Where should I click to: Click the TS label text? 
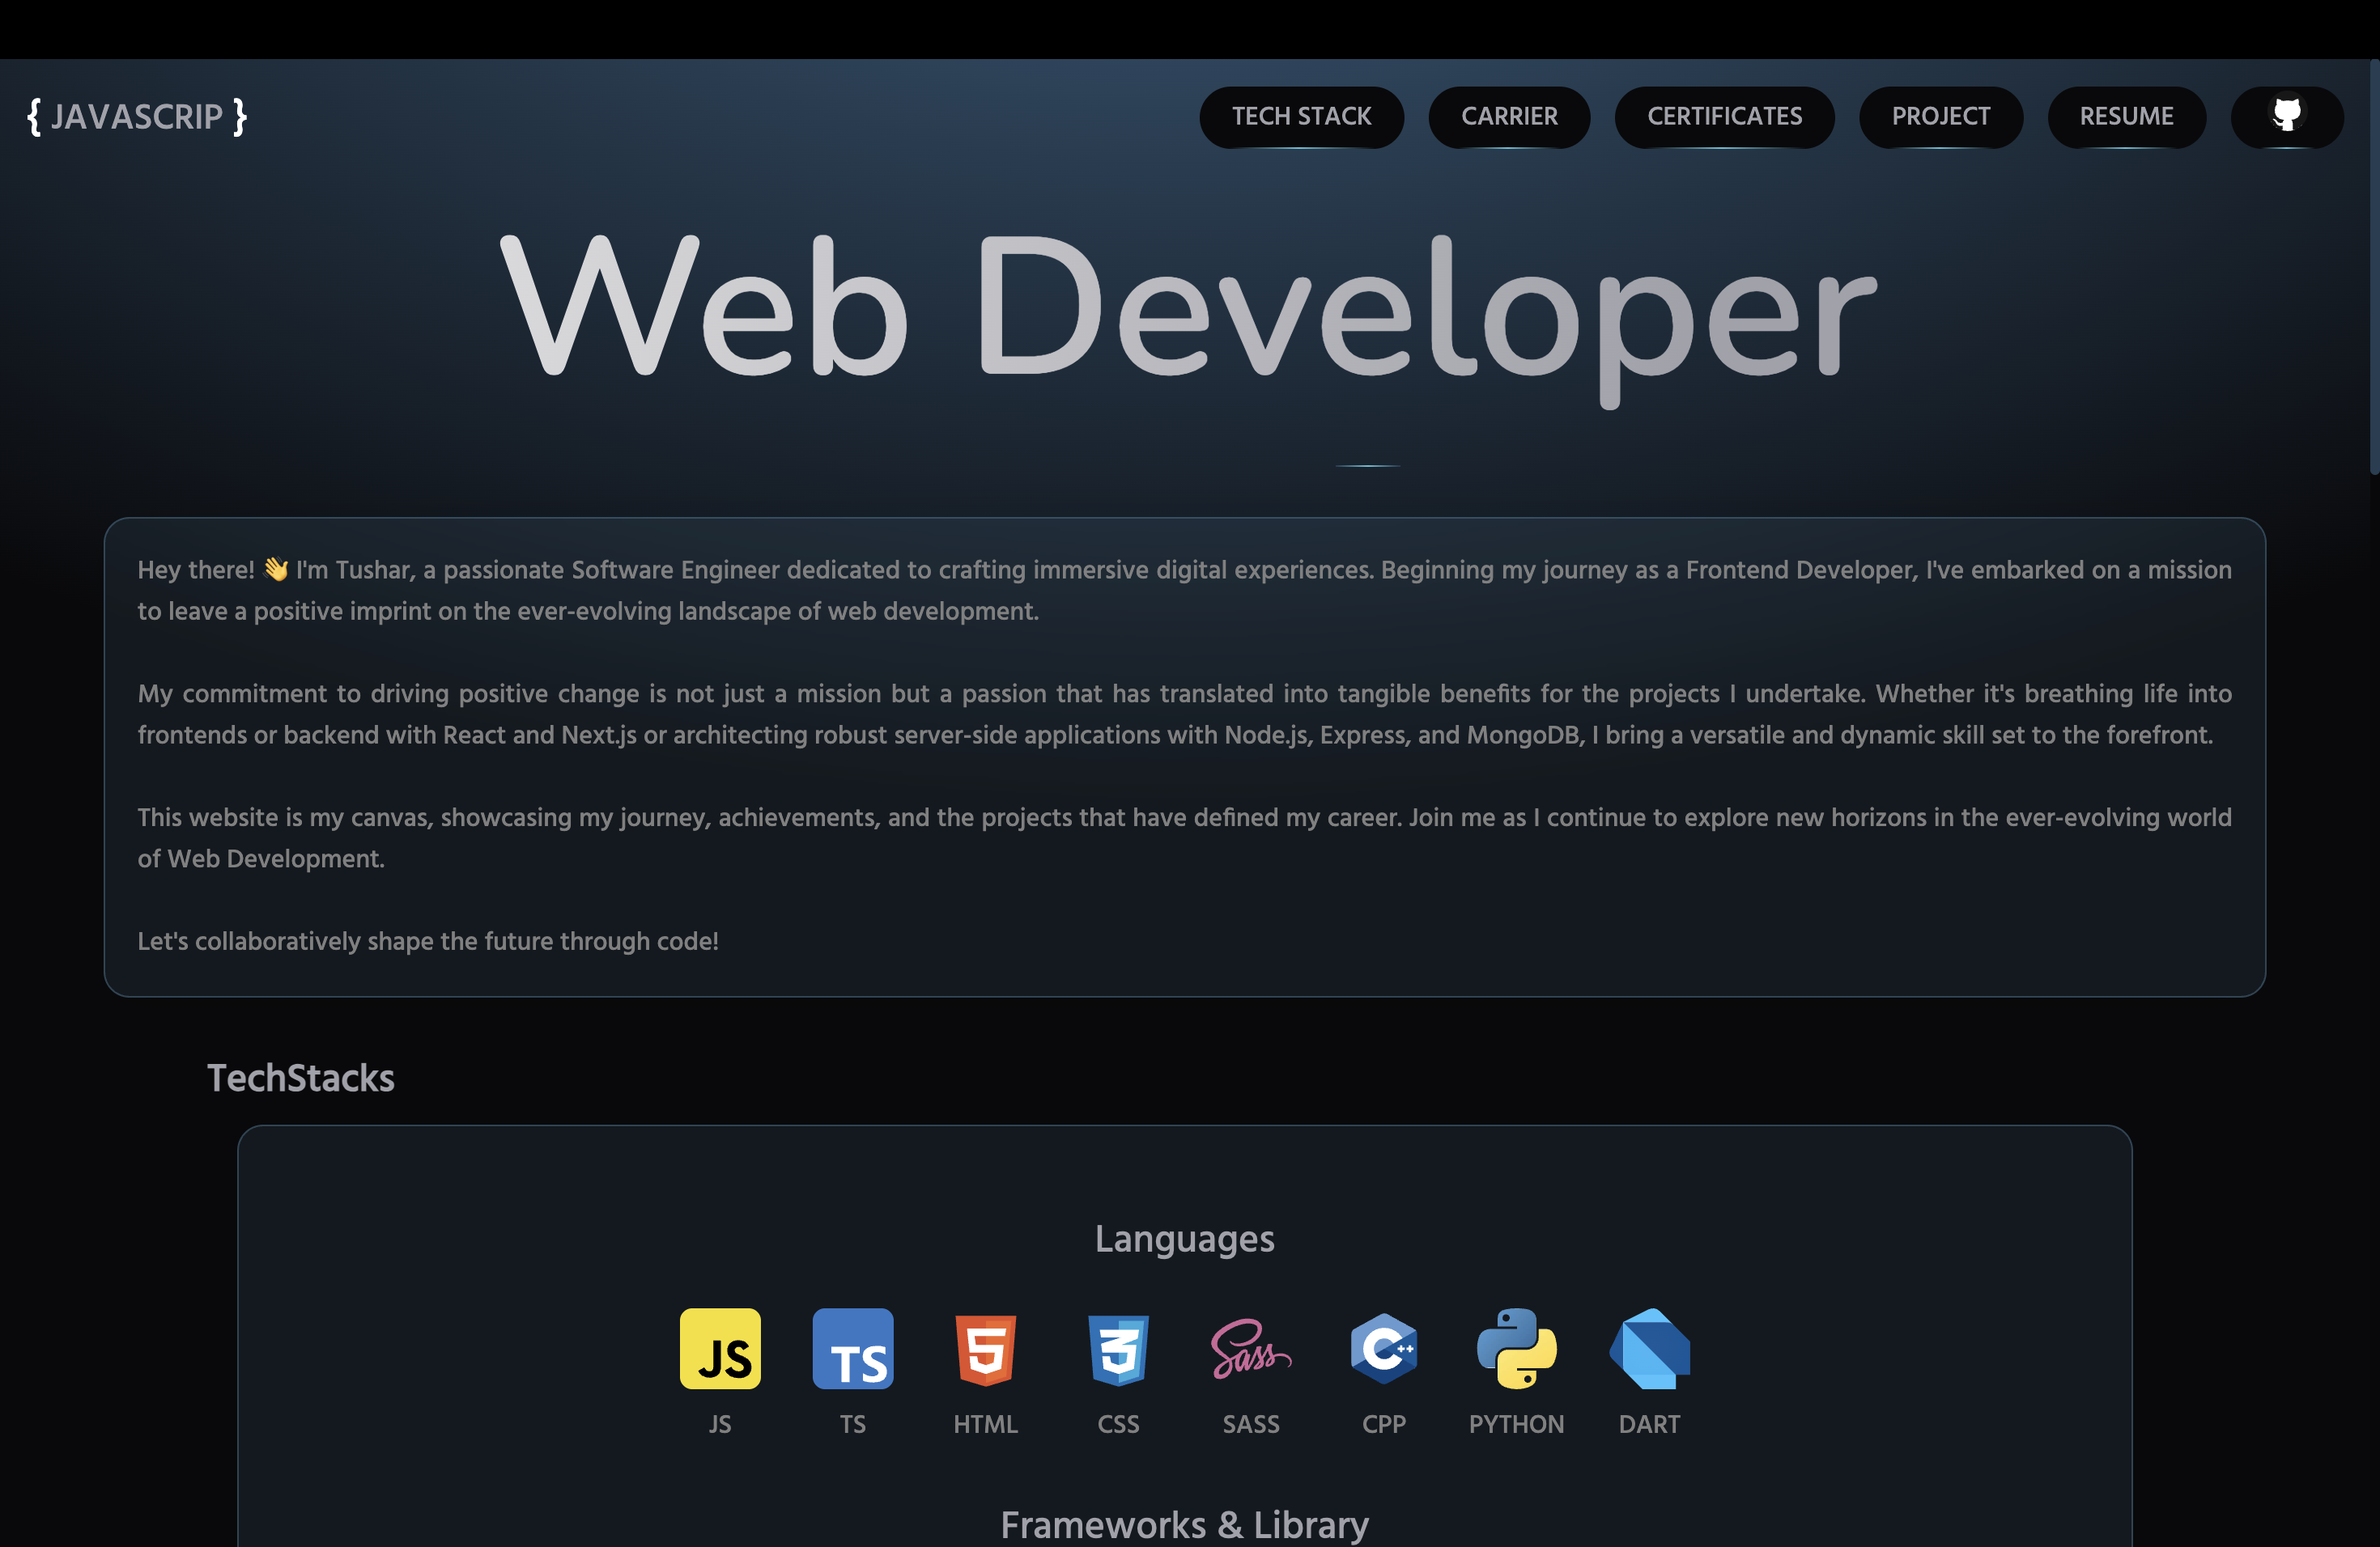coord(853,1424)
